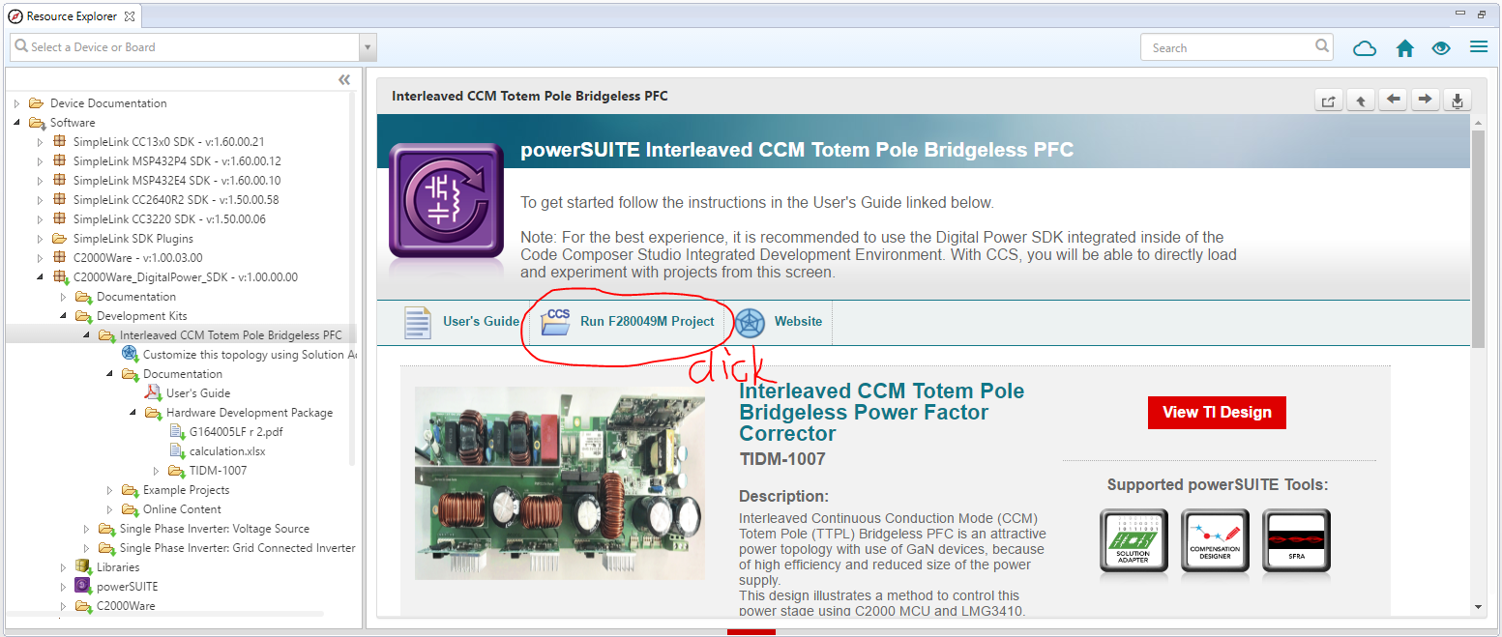Navigate back using the left arrow icon
Viewport: 1502px width, 637px height.
(x=1393, y=100)
